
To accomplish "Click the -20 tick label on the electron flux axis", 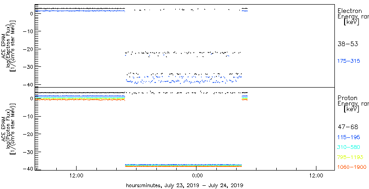I will [28, 49].
